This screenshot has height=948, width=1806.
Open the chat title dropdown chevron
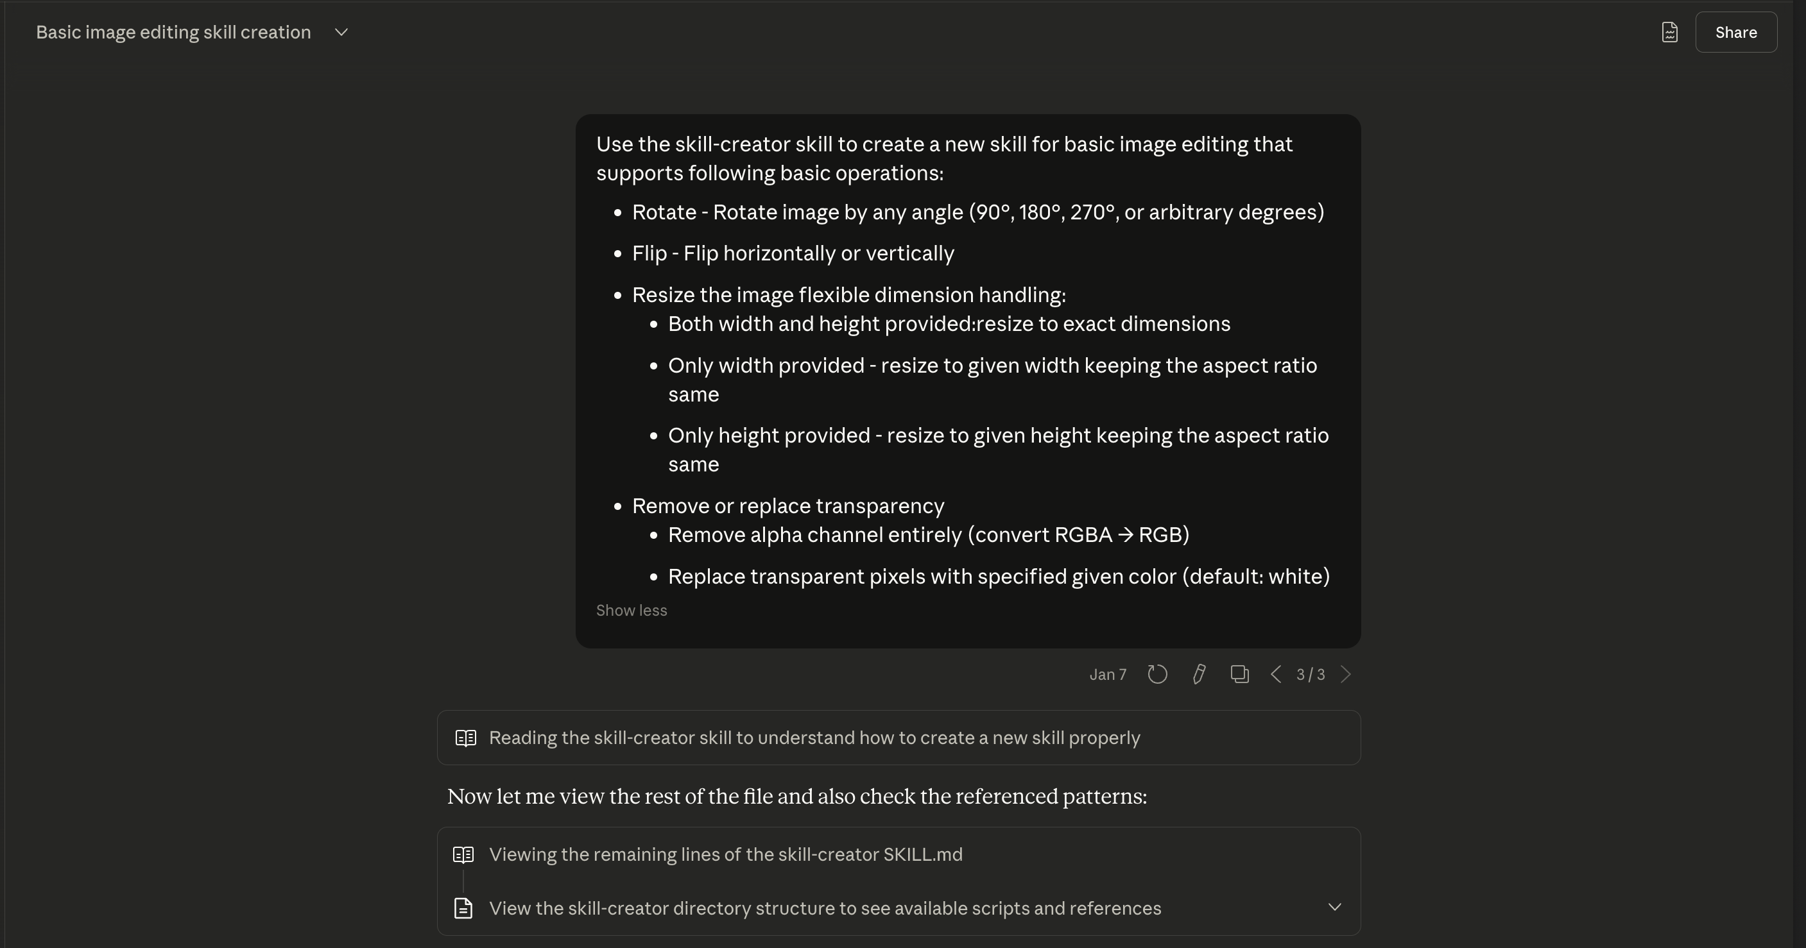pyautogui.click(x=341, y=32)
